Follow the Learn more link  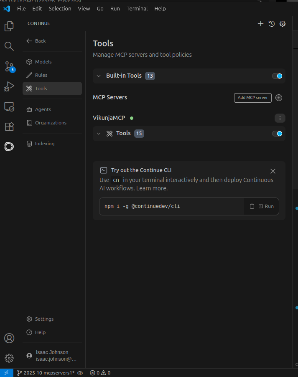click(x=152, y=188)
